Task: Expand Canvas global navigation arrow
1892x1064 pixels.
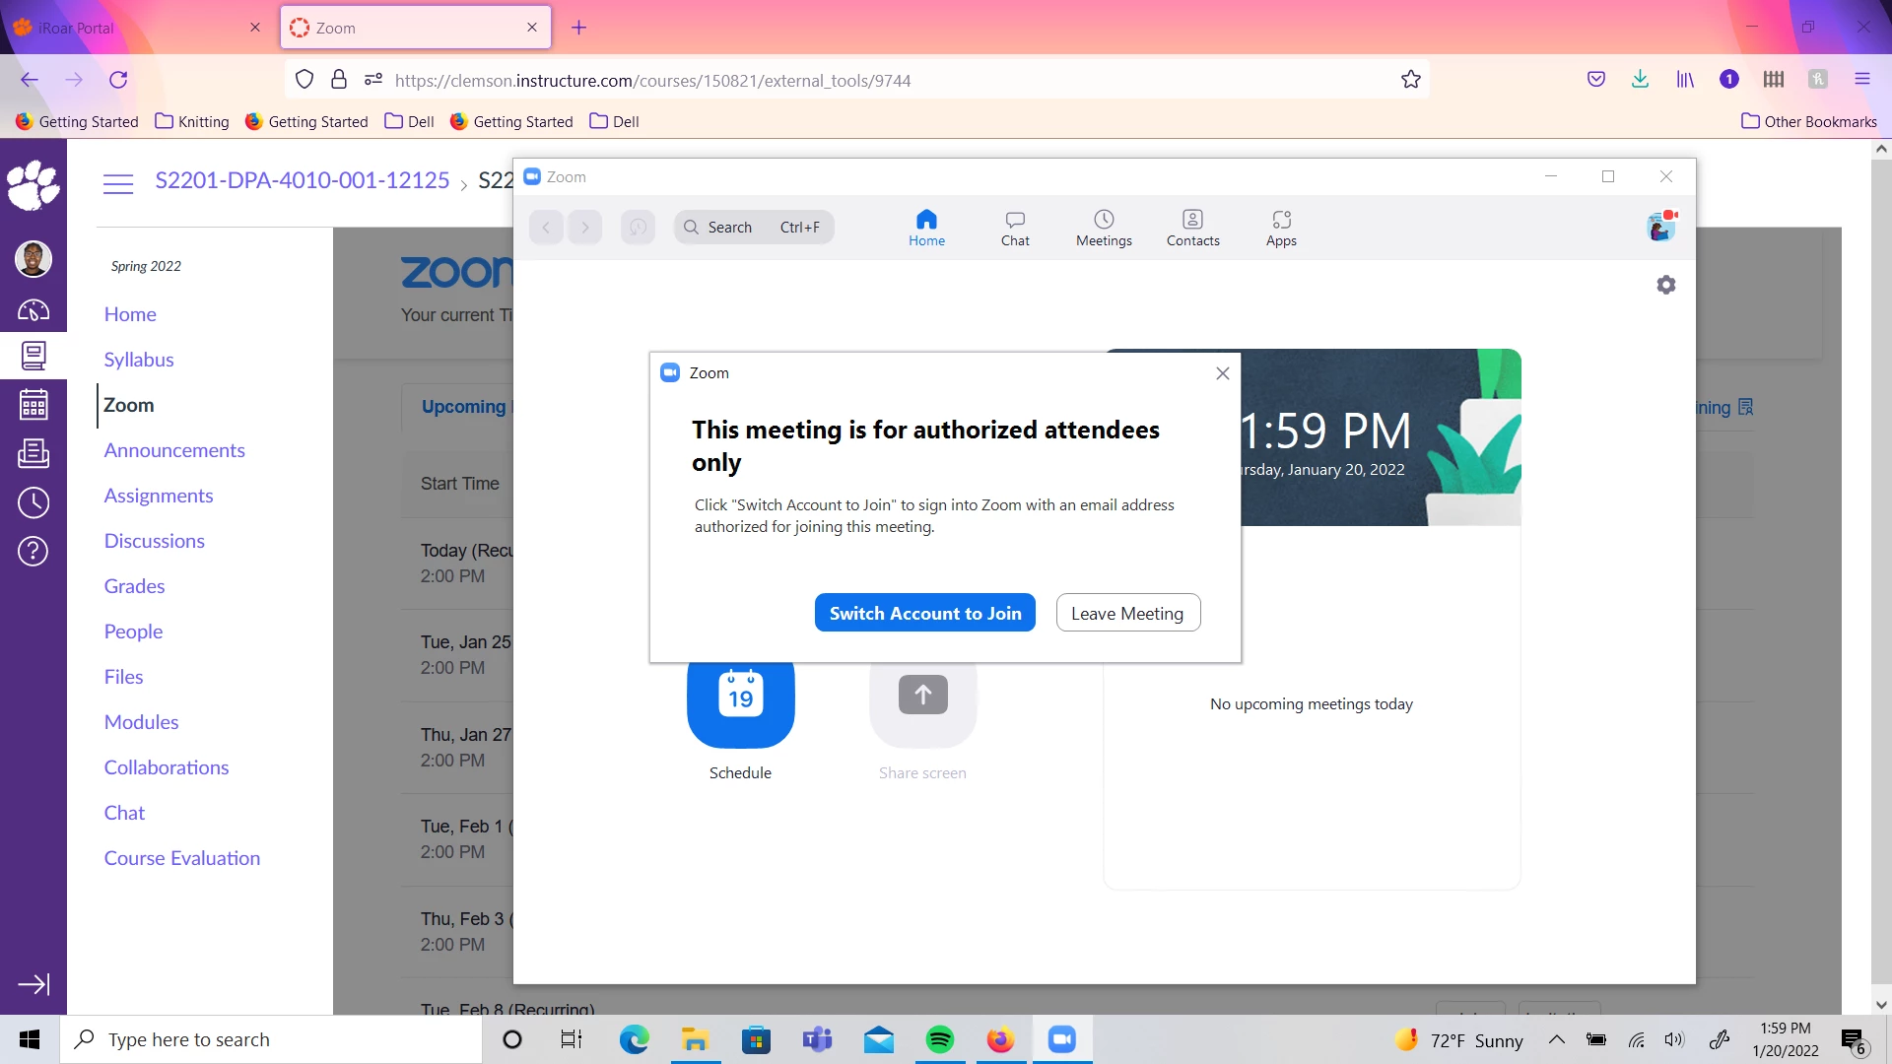Action: pyautogui.click(x=34, y=984)
